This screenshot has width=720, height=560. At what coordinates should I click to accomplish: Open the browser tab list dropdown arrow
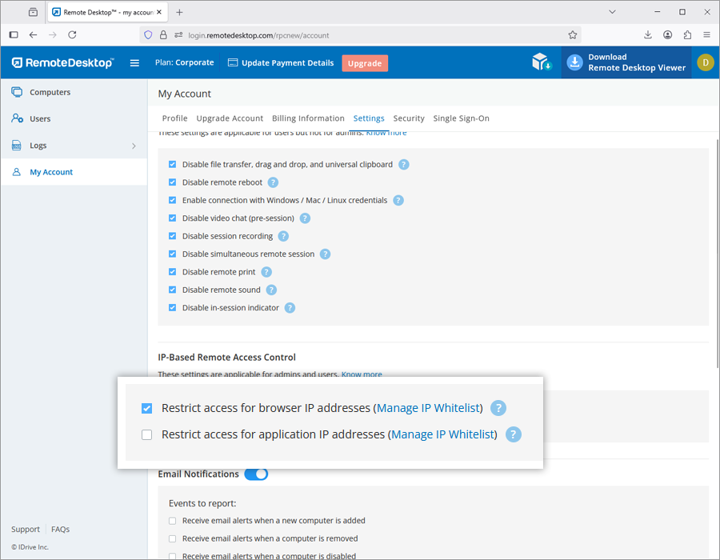pos(612,12)
